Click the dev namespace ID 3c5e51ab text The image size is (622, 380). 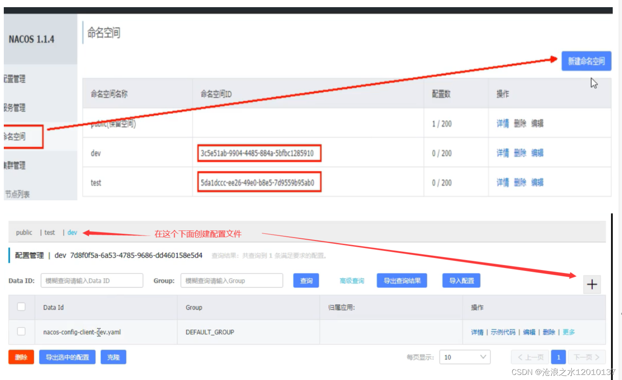(257, 153)
